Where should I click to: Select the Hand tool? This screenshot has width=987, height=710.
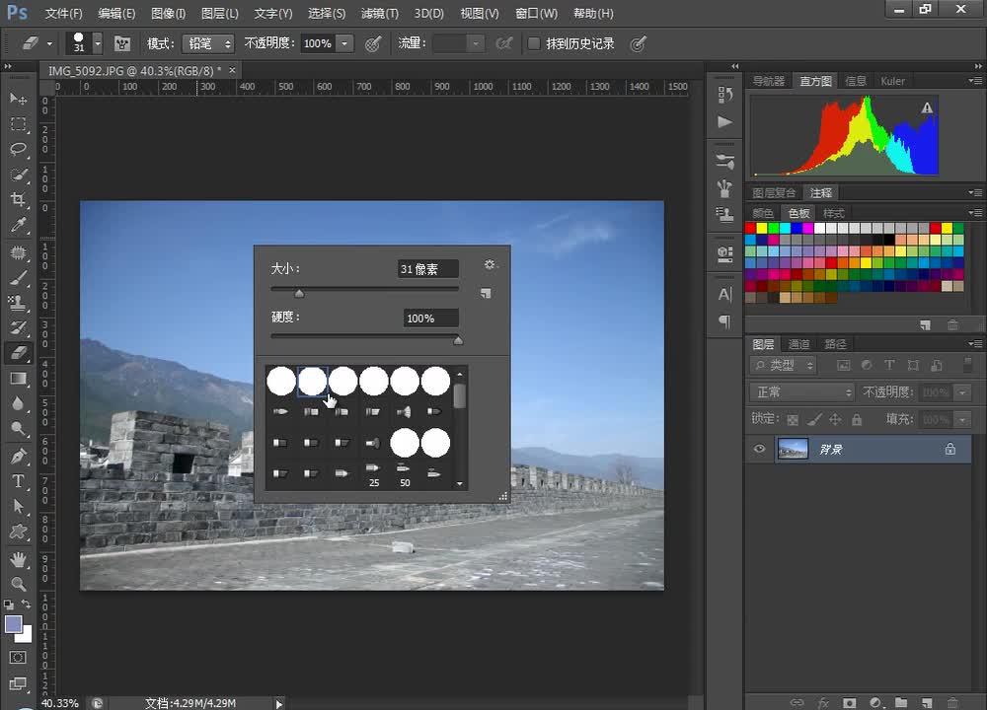click(18, 559)
